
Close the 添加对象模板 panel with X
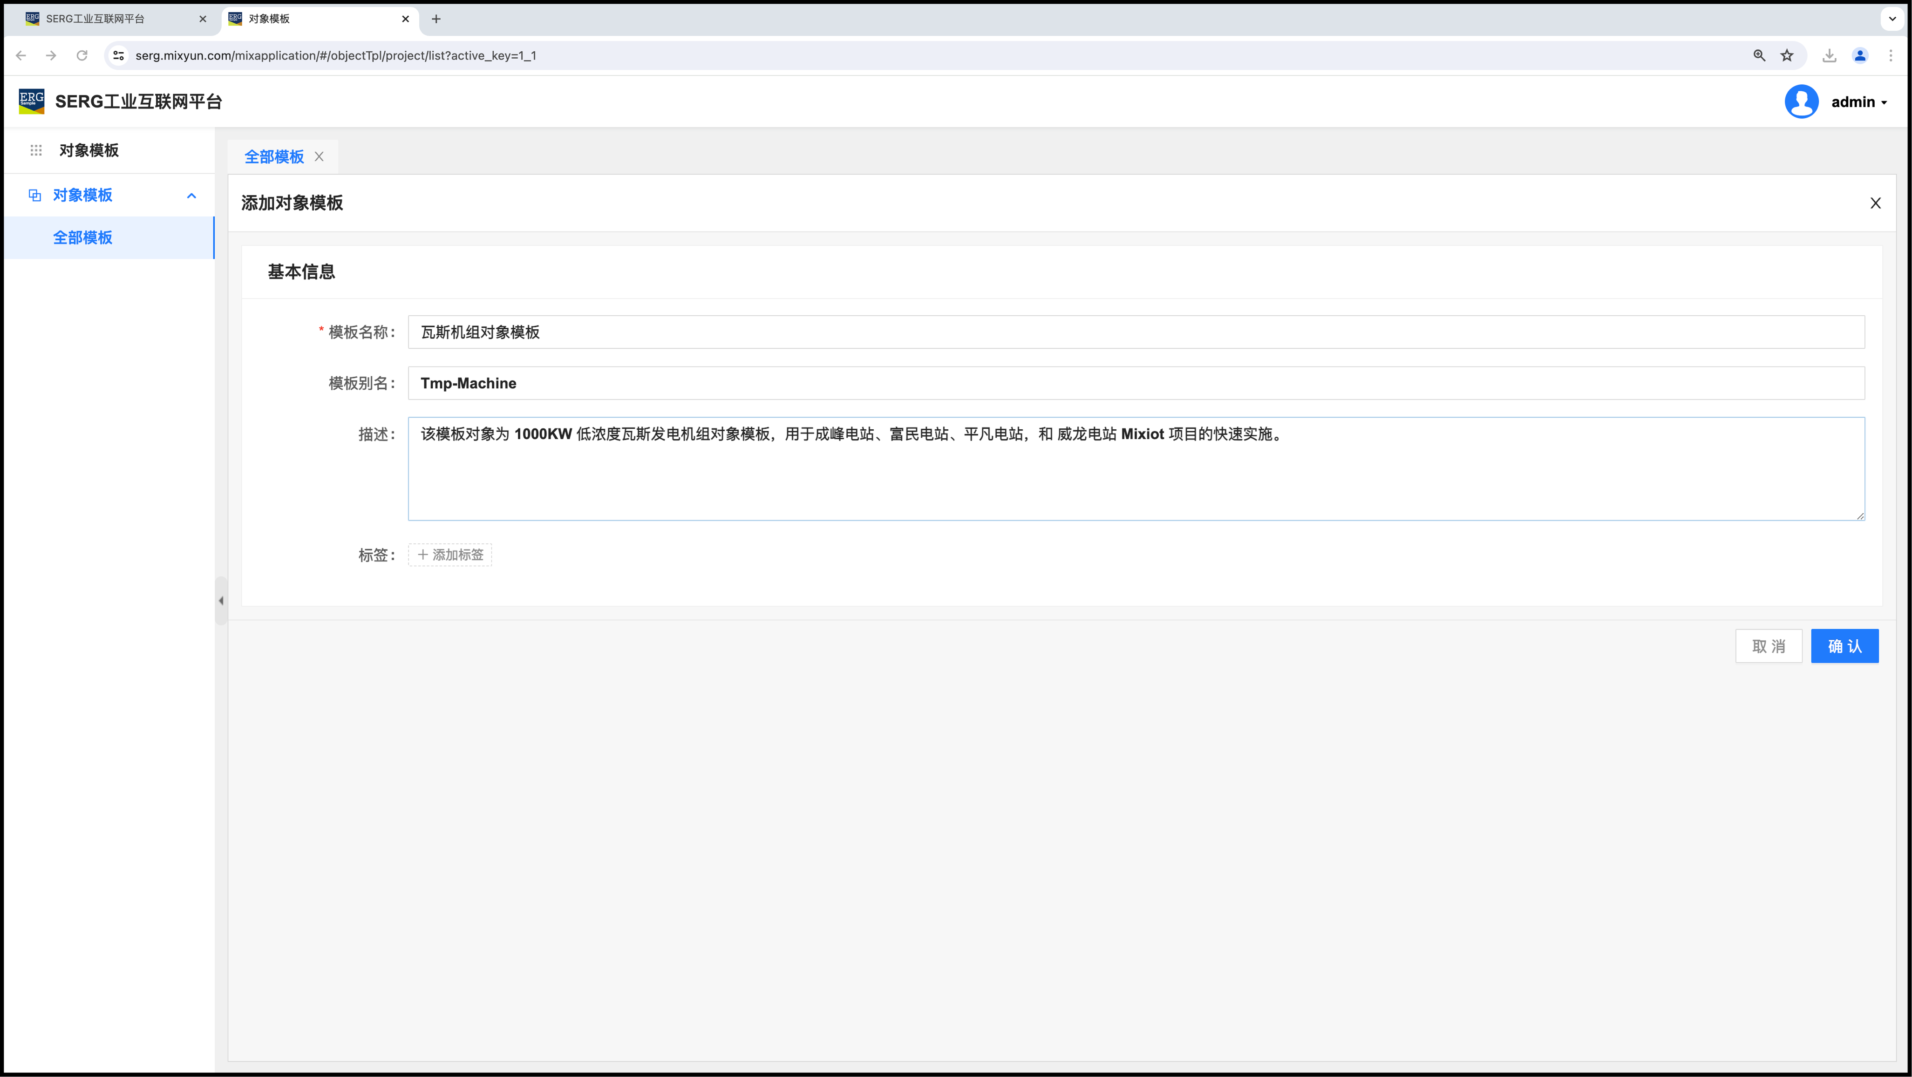(x=1875, y=203)
